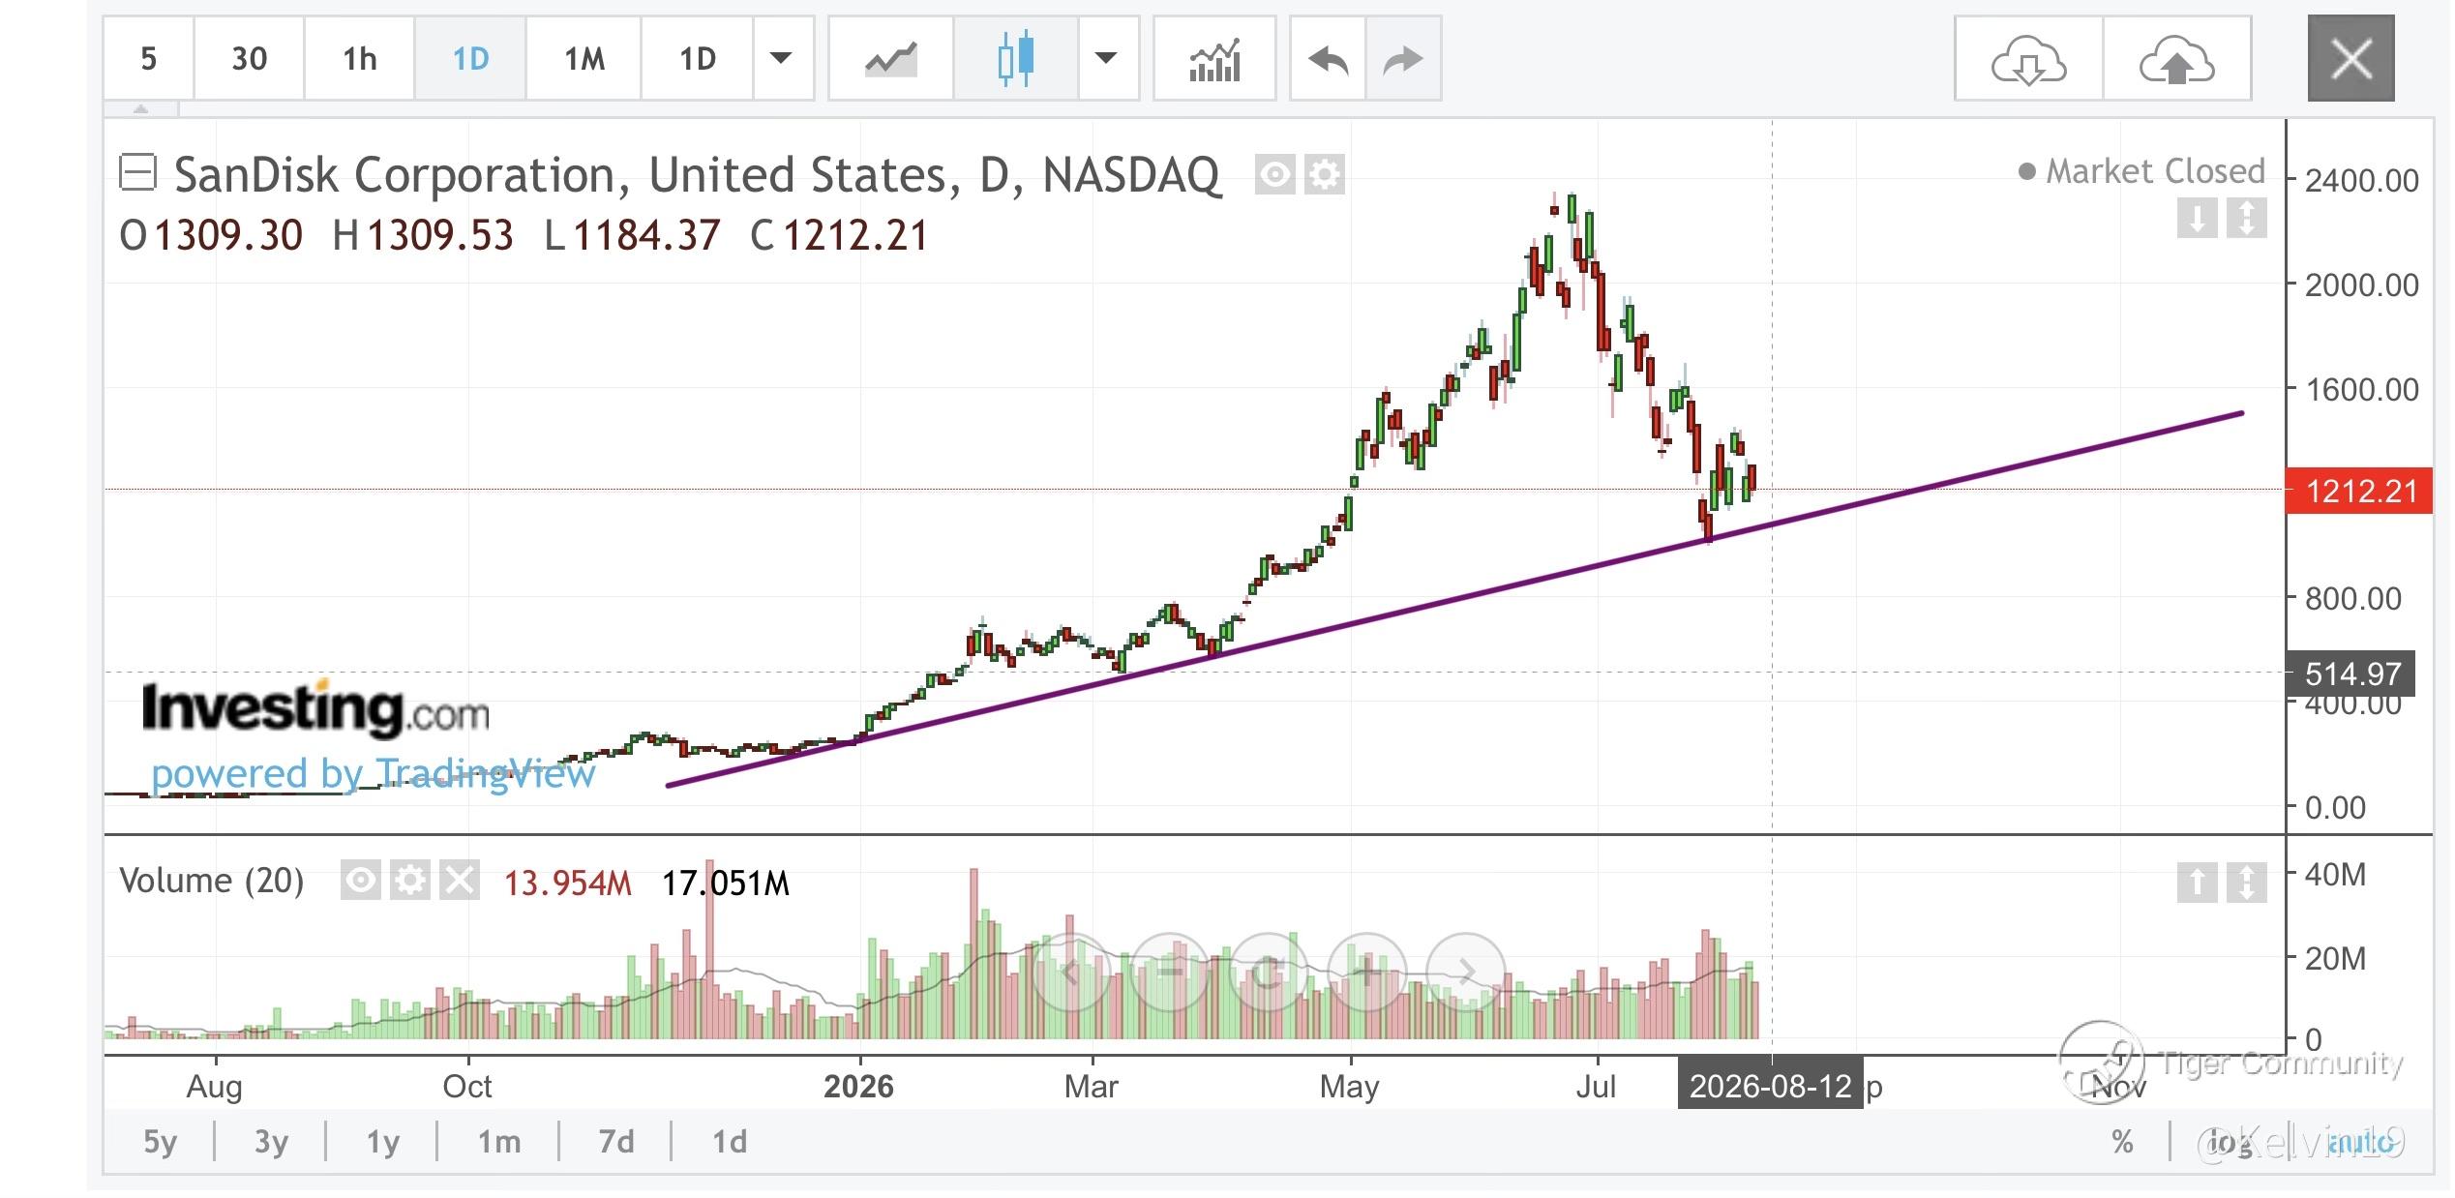
Task: Click the Market Closed status
Action: pyautogui.click(x=2141, y=171)
